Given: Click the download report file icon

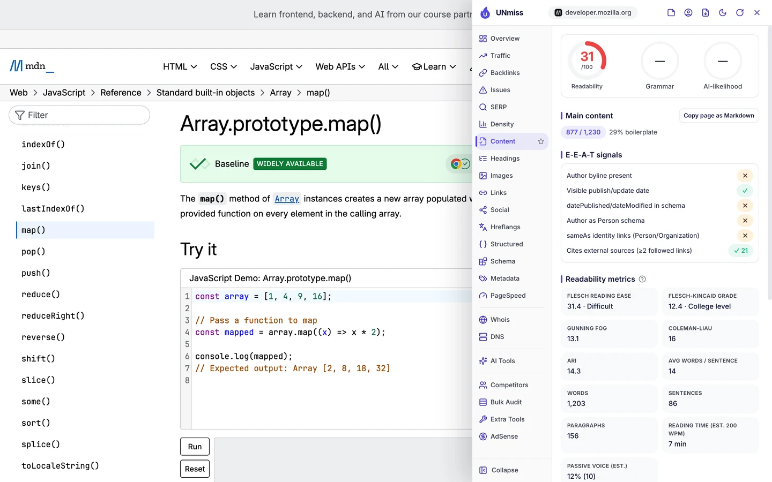Looking at the screenshot, I should coord(706,13).
